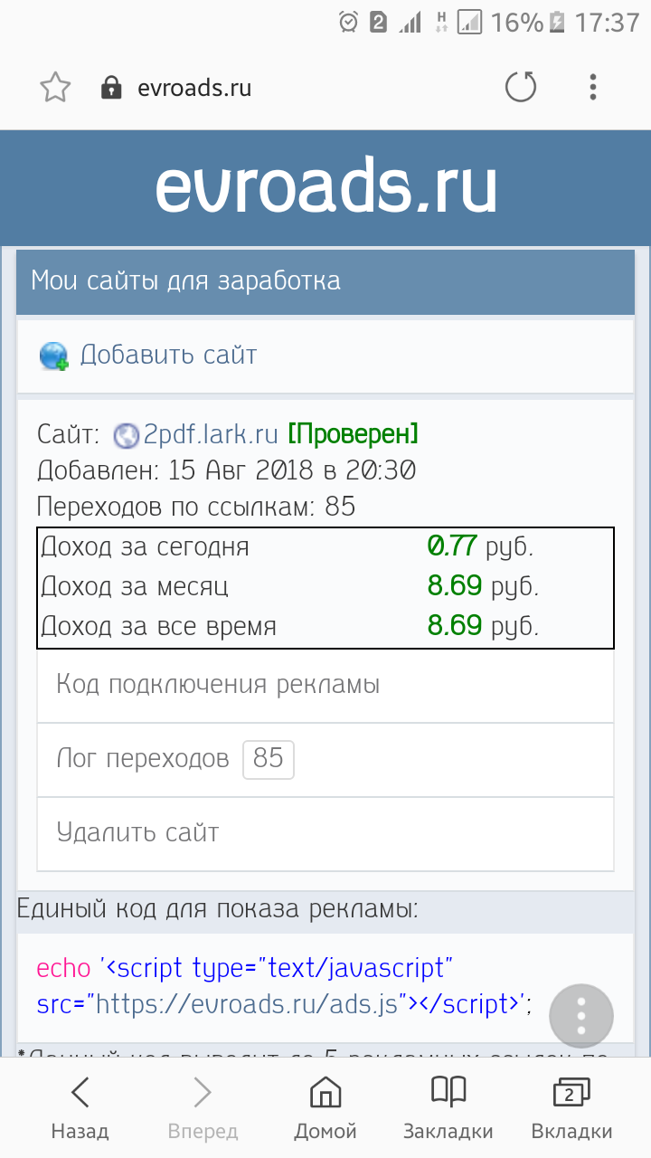Tap the floating gray three-dot button
The height and width of the screenshot is (1158, 651).
(x=582, y=1015)
